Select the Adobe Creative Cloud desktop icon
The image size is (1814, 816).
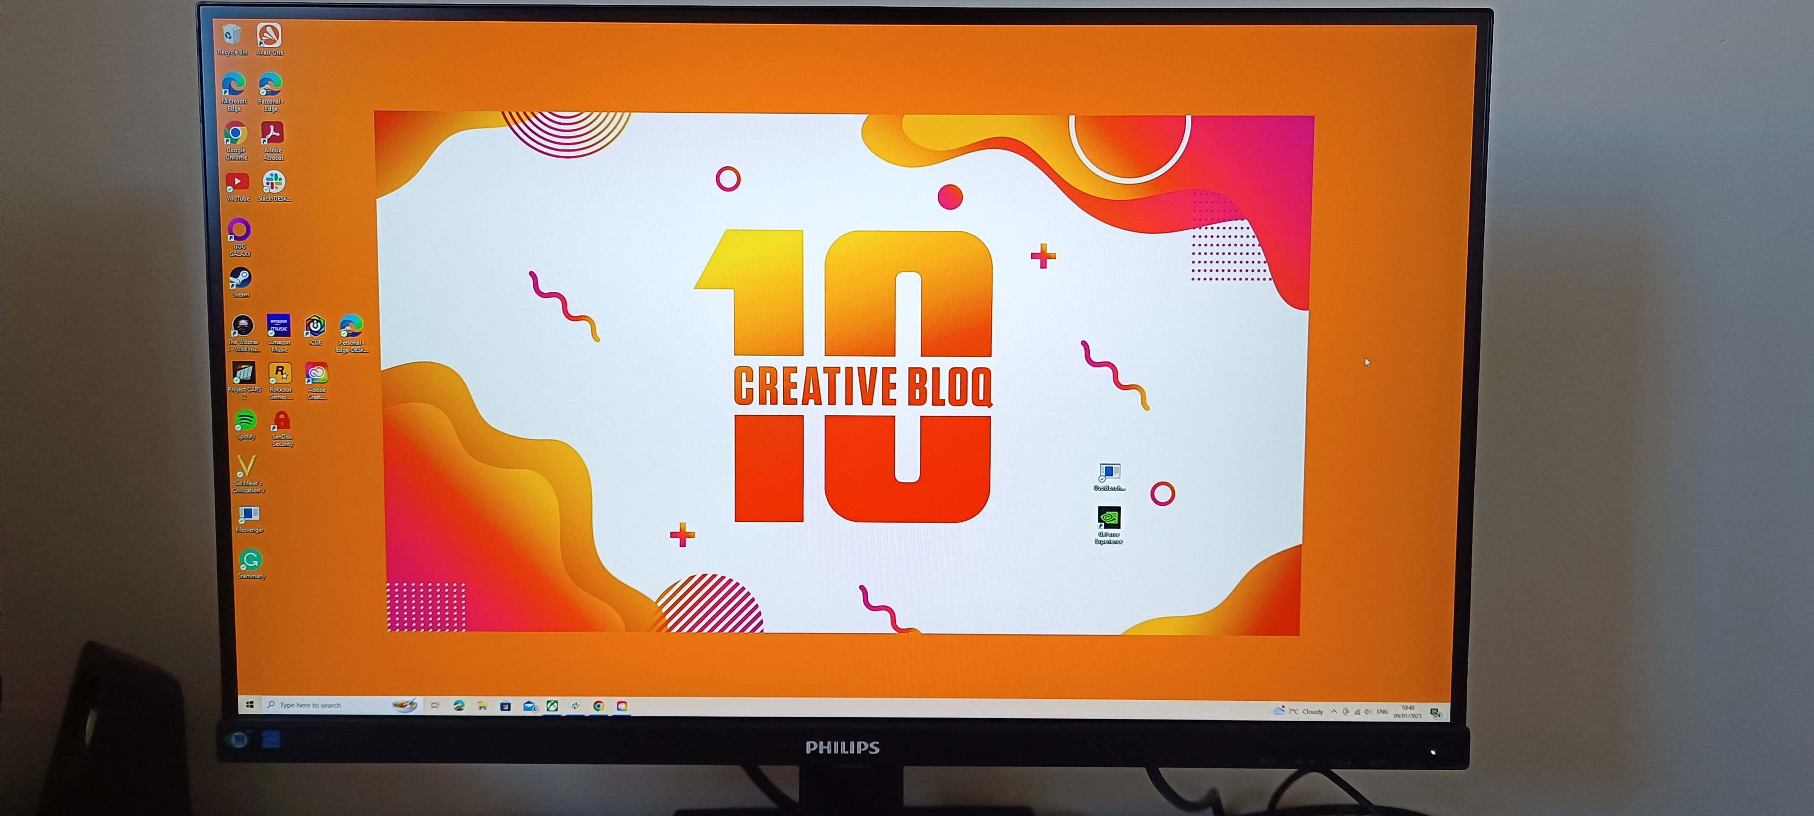[317, 381]
